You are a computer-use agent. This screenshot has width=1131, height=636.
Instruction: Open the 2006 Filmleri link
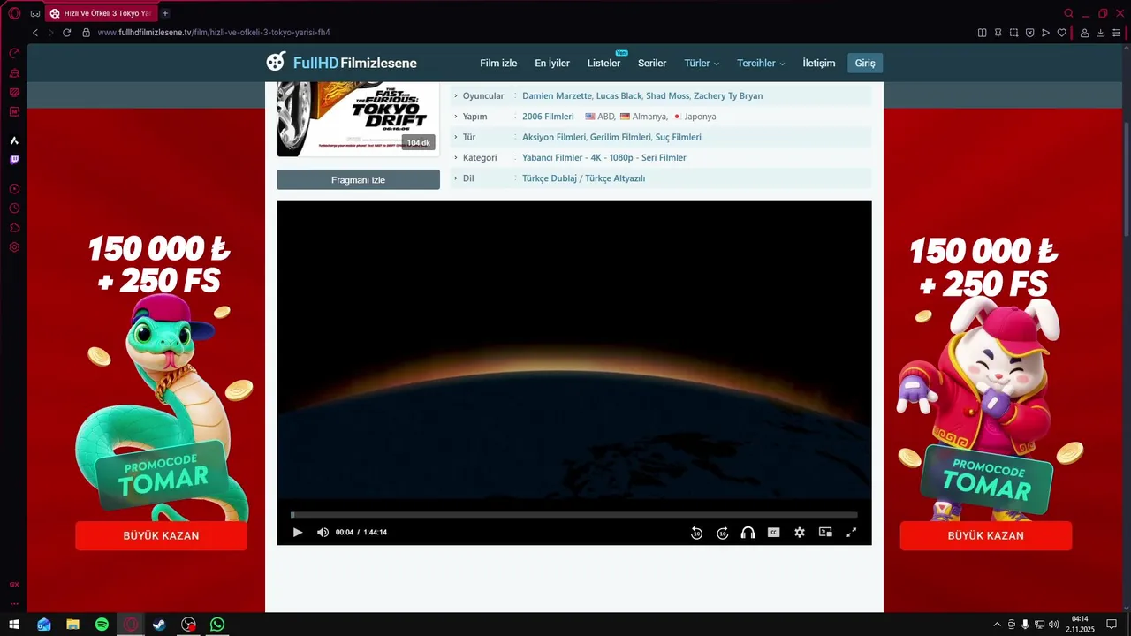548,117
